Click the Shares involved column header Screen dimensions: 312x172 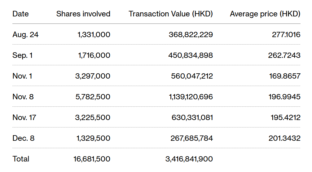tap(83, 14)
